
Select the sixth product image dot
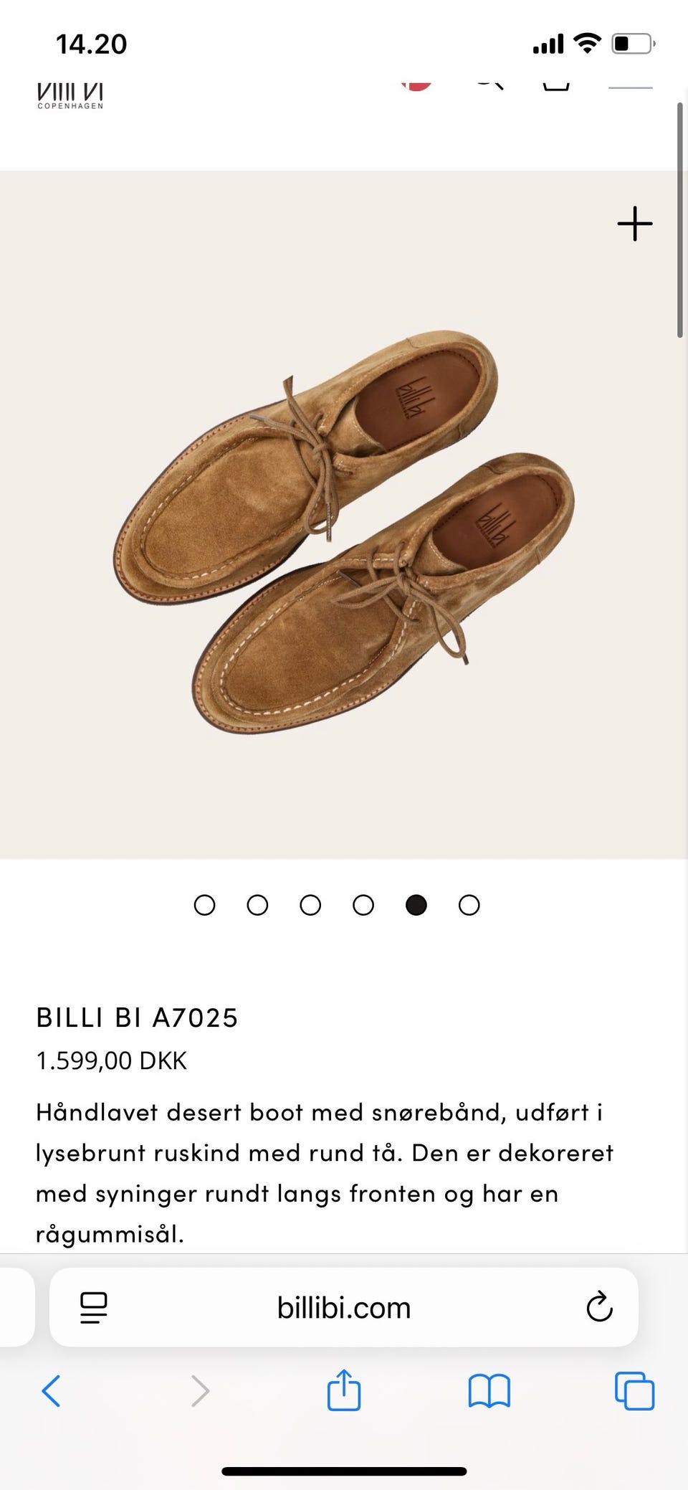point(469,905)
